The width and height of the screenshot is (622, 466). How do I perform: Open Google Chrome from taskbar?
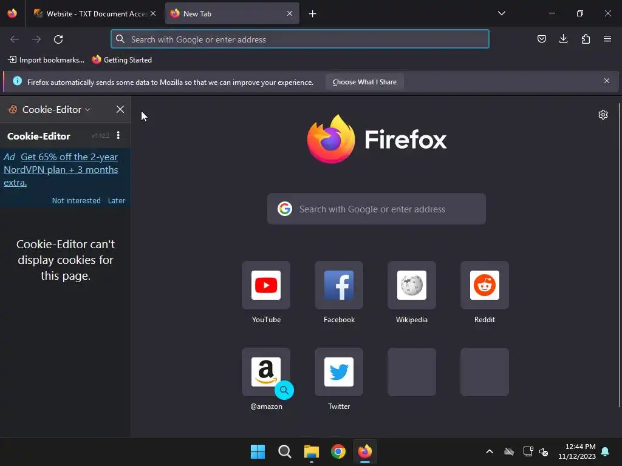[x=338, y=451]
